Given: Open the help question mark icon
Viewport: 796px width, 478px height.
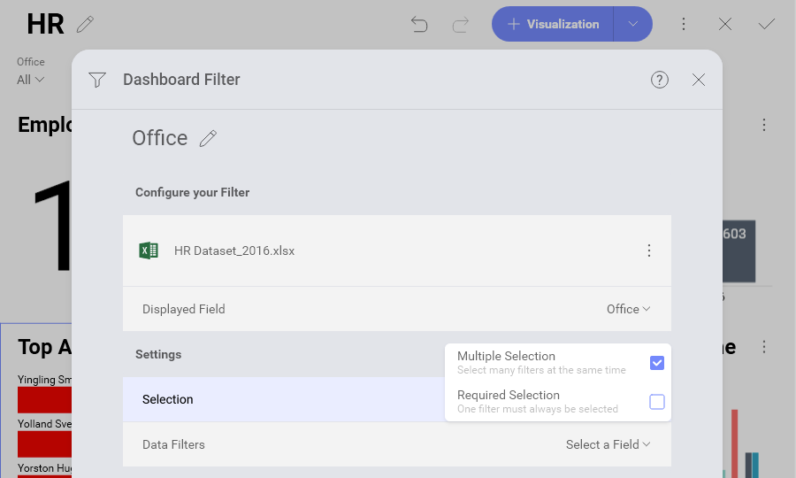Looking at the screenshot, I should [x=660, y=80].
